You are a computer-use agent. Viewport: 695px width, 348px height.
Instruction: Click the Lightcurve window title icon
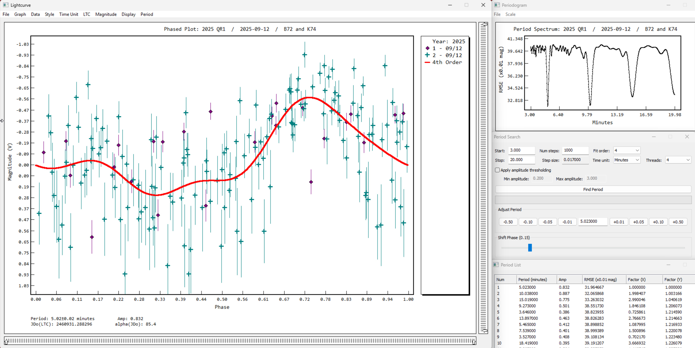[x=6, y=5]
